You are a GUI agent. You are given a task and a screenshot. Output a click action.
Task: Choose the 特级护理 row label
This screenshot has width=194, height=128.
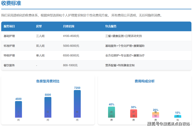click(9, 55)
